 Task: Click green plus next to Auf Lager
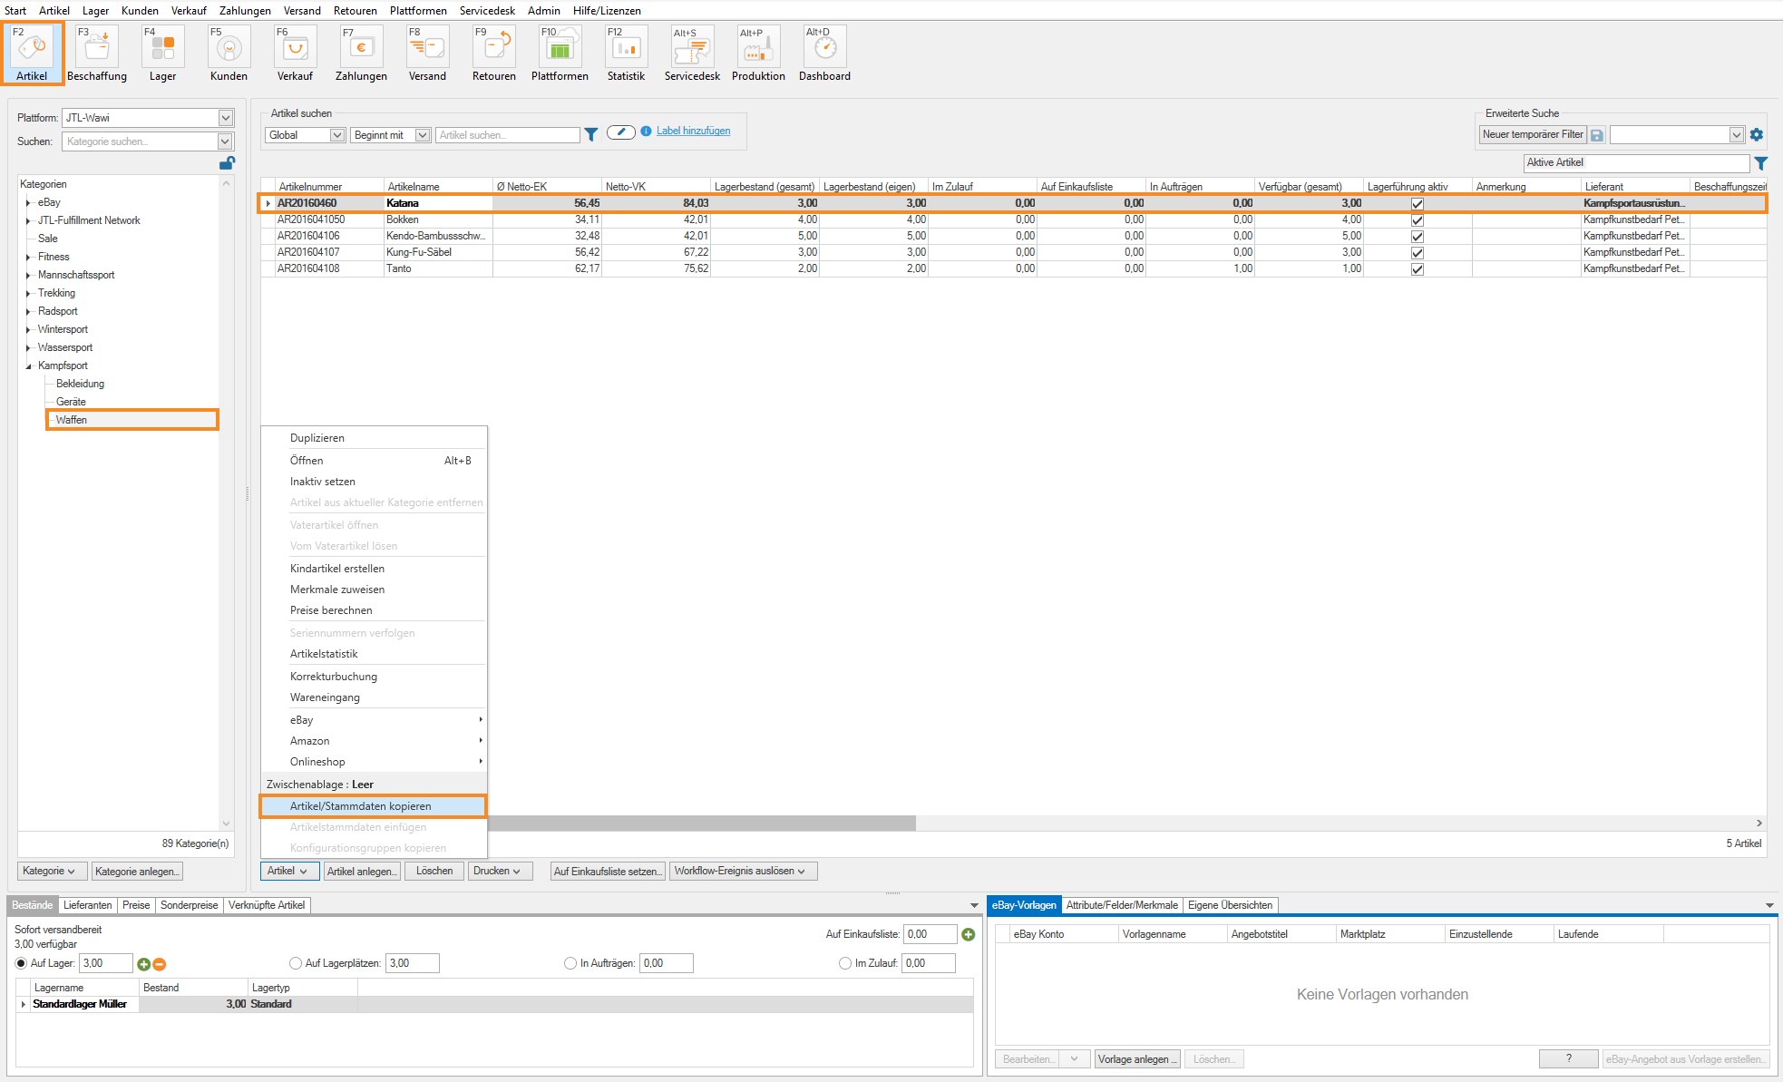tap(143, 964)
